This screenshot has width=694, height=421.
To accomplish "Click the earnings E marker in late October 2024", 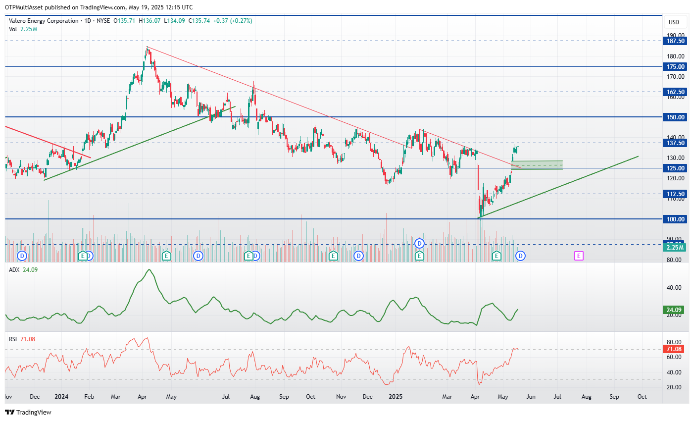I will (x=333, y=256).
